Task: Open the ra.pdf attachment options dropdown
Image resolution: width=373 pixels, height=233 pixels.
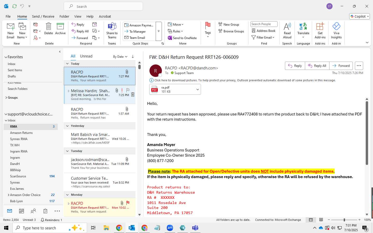Action: coord(197,90)
